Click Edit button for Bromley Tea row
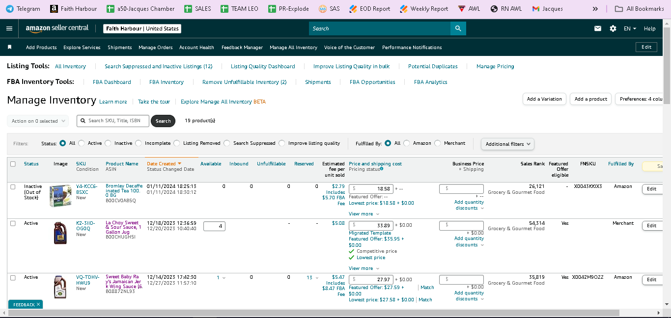Screen dimensions: 671x318 pyautogui.click(x=652, y=189)
